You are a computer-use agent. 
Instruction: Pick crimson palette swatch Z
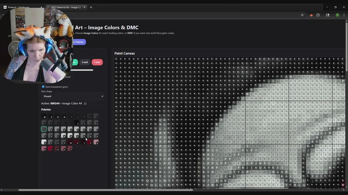click(89, 142)
